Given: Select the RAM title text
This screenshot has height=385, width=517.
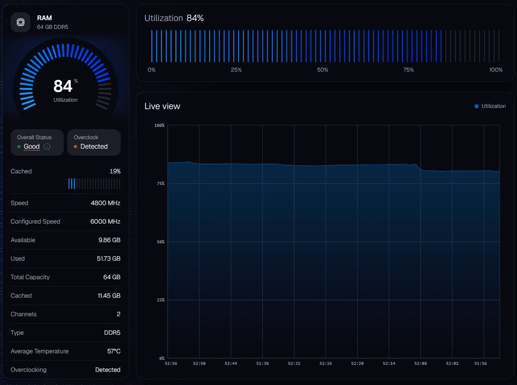Looking at the screenshot, I should point(44,18).
